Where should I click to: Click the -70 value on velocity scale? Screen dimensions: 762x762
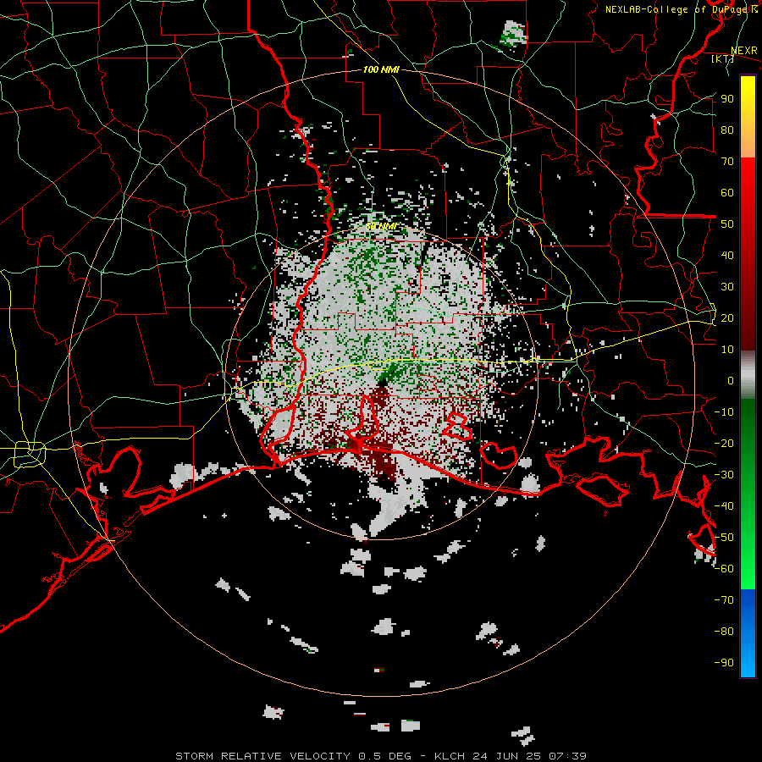coord(724,600)
